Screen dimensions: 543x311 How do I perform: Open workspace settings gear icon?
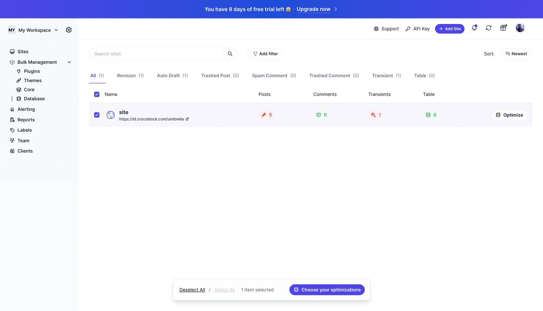pyautogui.click(x=69, y=30)
